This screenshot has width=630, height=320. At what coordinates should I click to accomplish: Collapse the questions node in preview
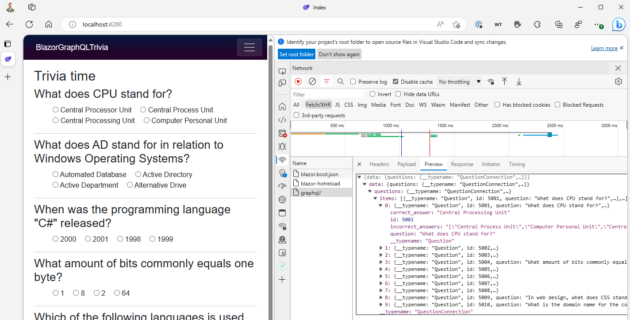click(x=370, y=191)
